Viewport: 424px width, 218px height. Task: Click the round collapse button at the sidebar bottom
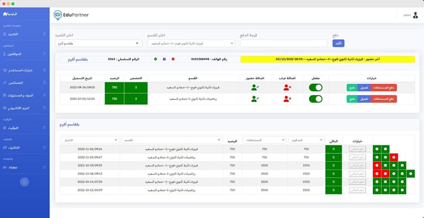coord(24,182)
